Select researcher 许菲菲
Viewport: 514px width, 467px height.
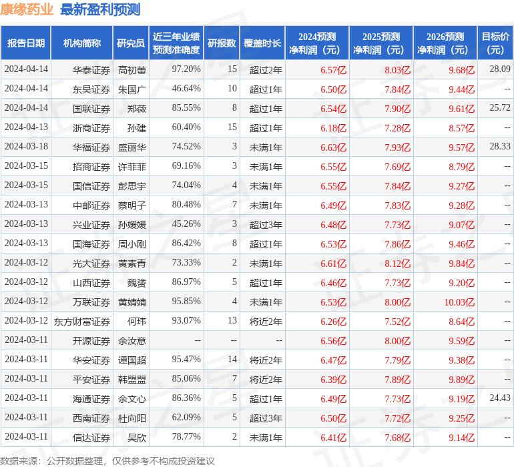tap(132, 167)
